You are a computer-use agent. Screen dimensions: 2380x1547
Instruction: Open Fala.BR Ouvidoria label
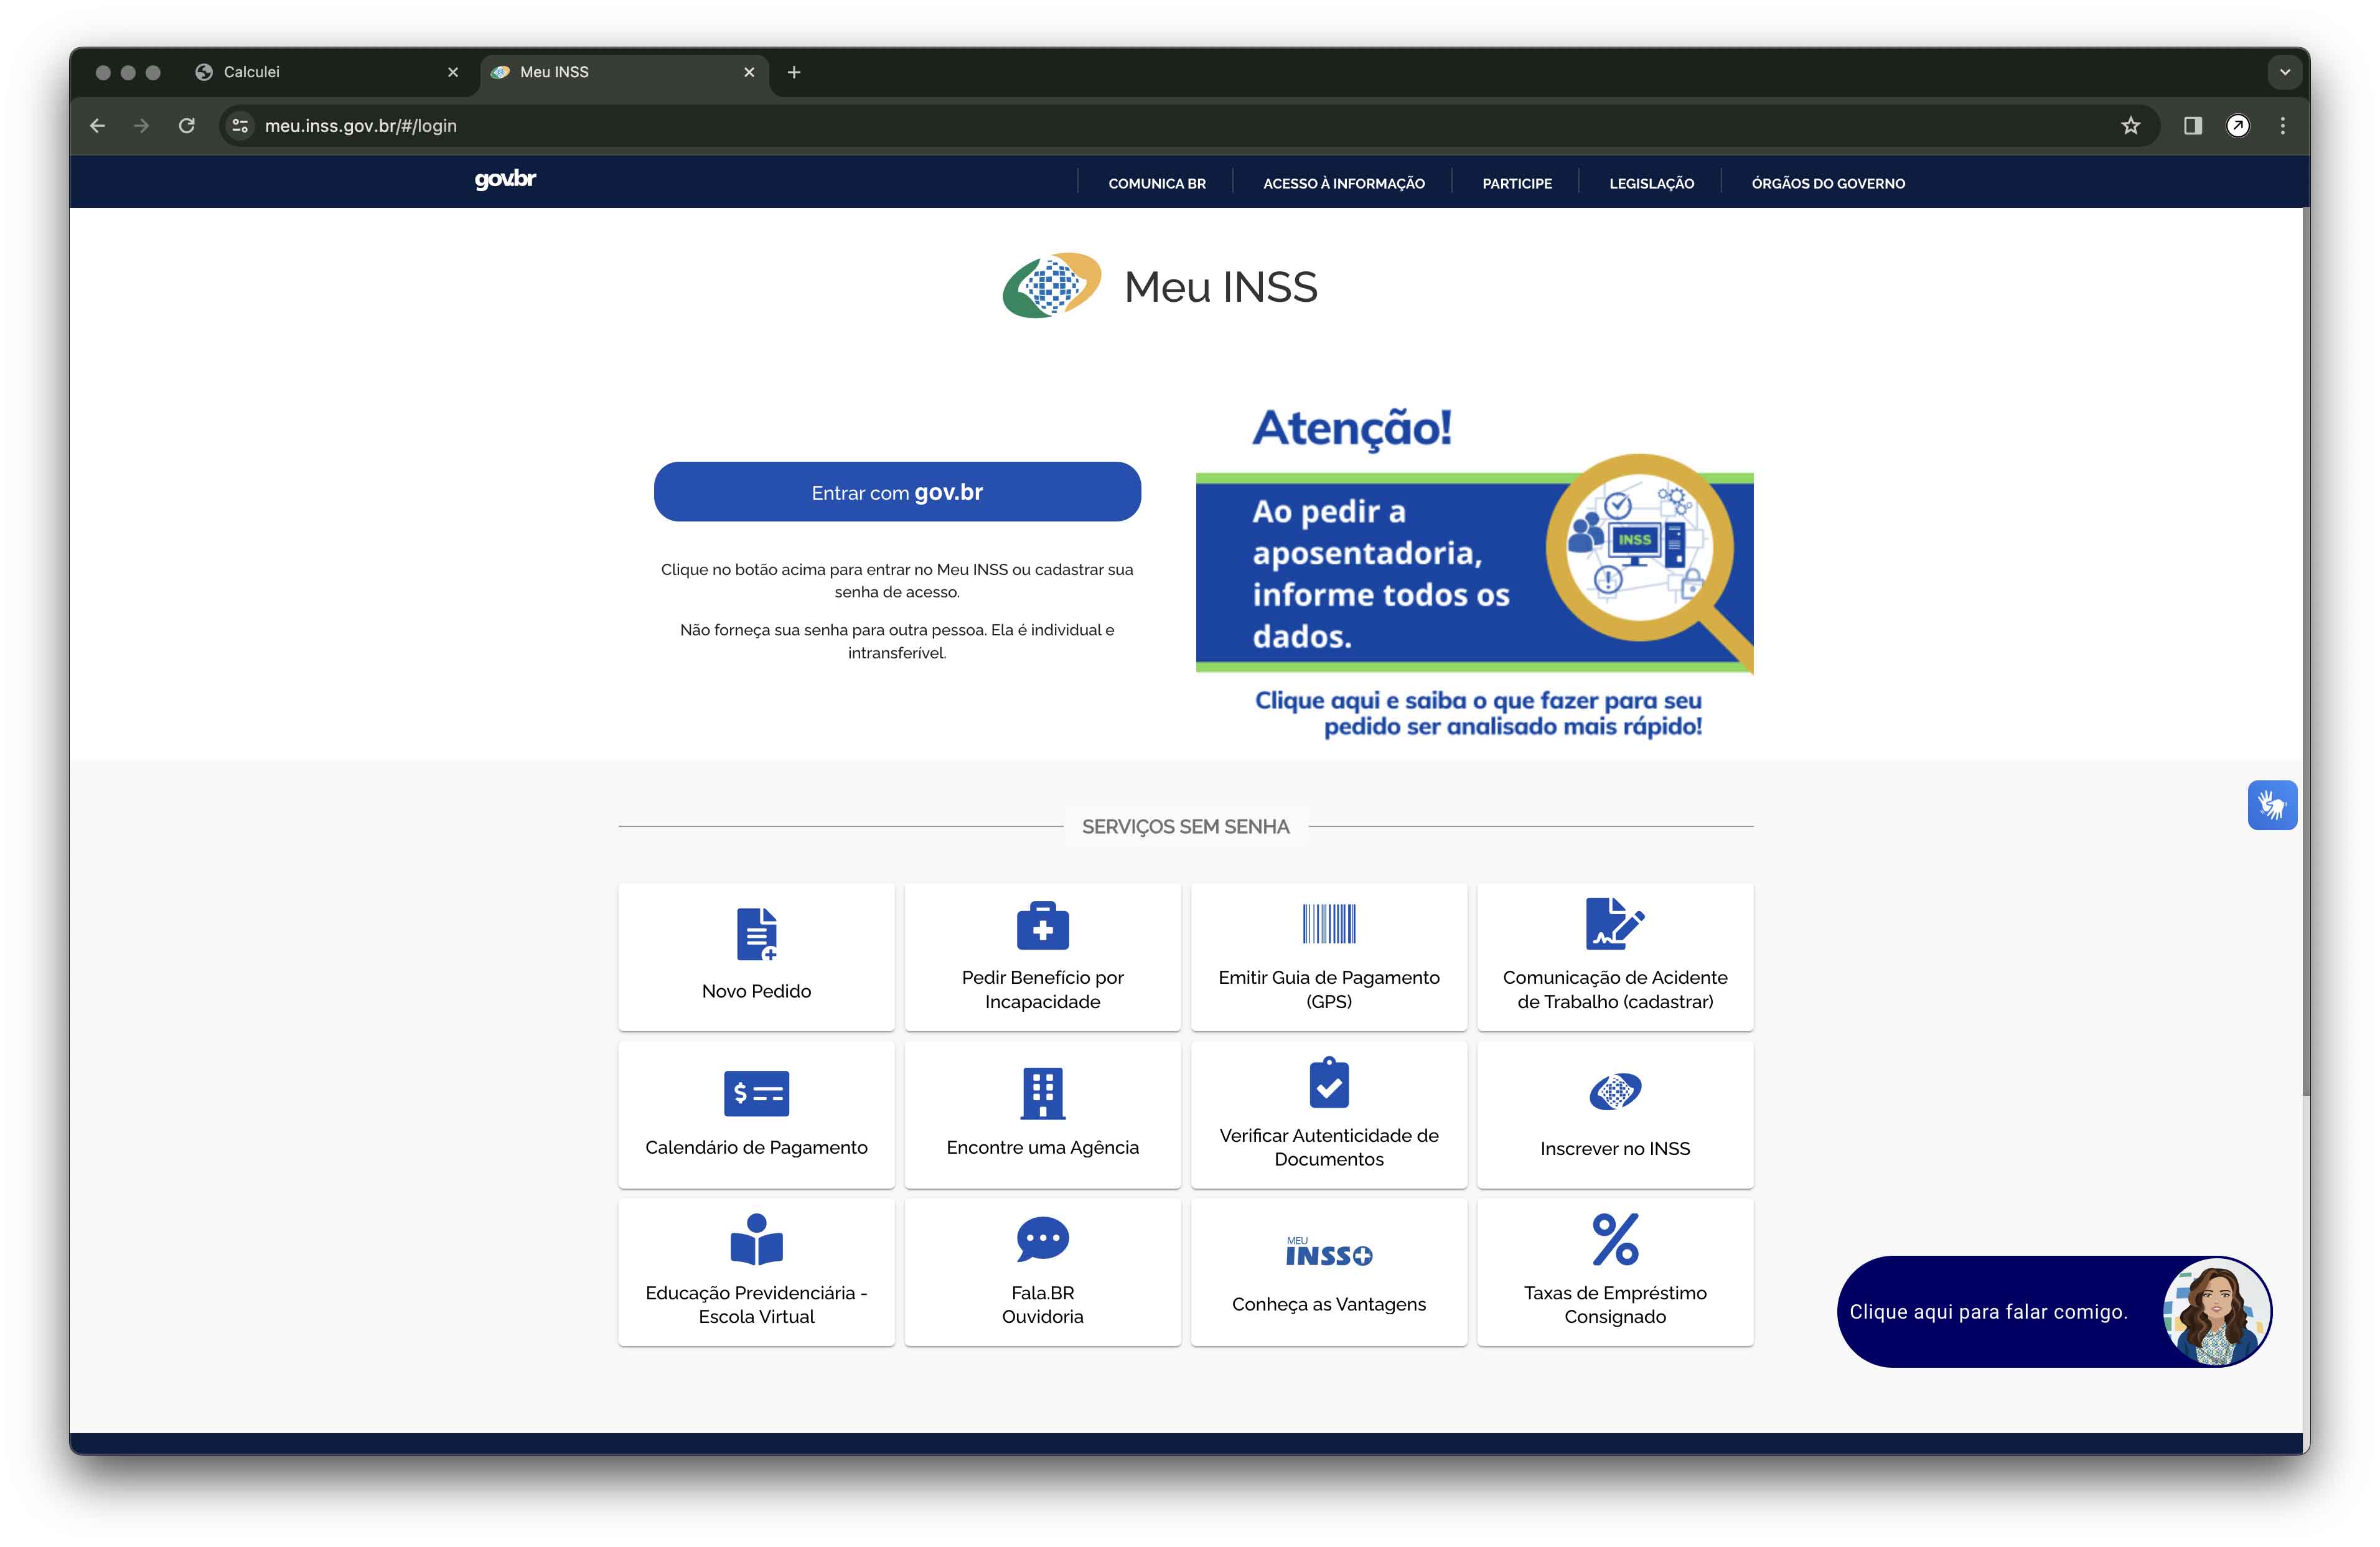tap(1042, 1305)
